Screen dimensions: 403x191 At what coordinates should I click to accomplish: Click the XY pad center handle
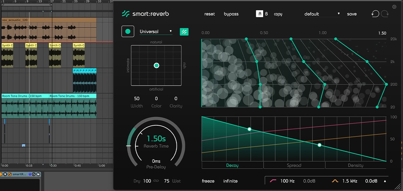tap(156, 65)
